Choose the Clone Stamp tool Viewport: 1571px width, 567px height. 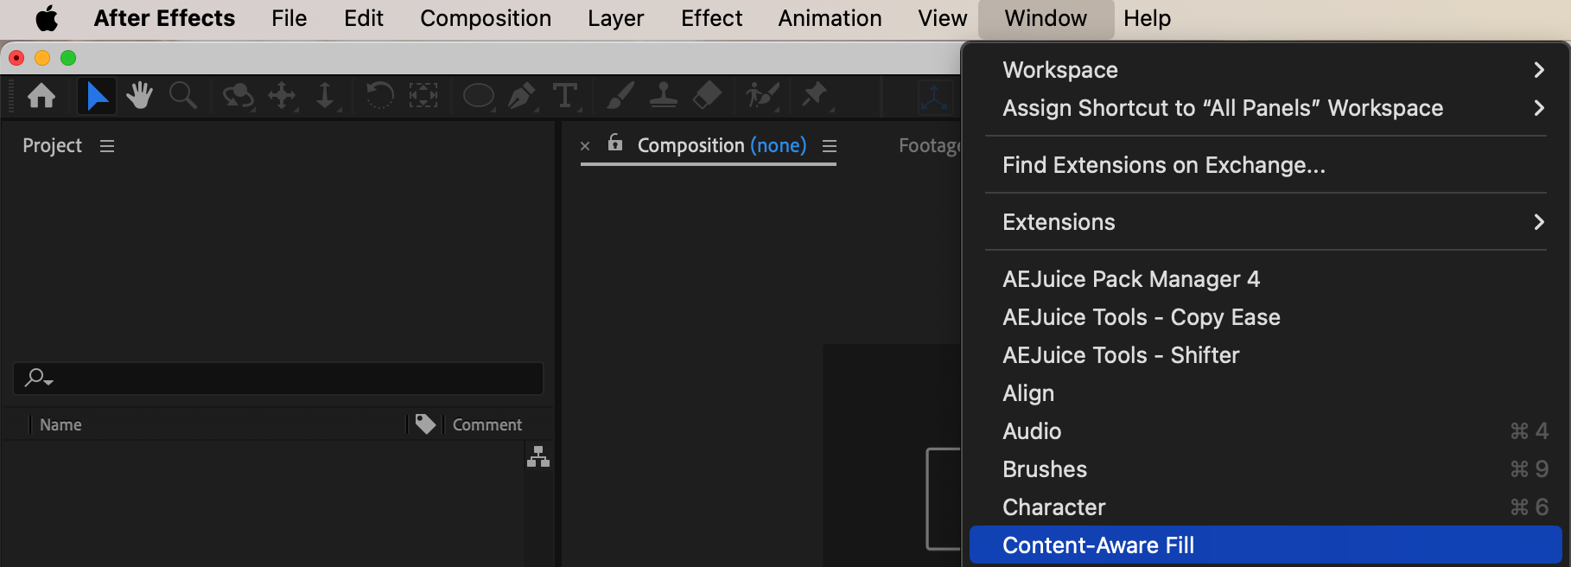point(663,95)
